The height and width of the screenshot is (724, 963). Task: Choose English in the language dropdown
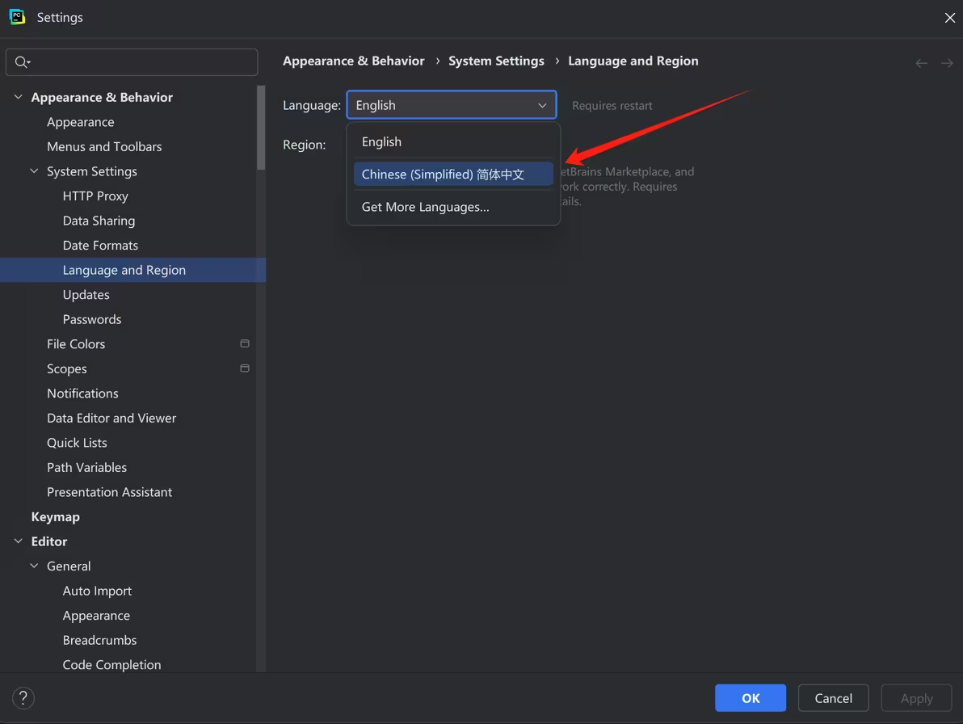pos(381,141)
